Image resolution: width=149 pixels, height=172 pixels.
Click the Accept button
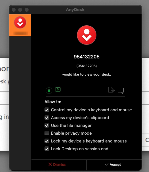tap(114, 165)
